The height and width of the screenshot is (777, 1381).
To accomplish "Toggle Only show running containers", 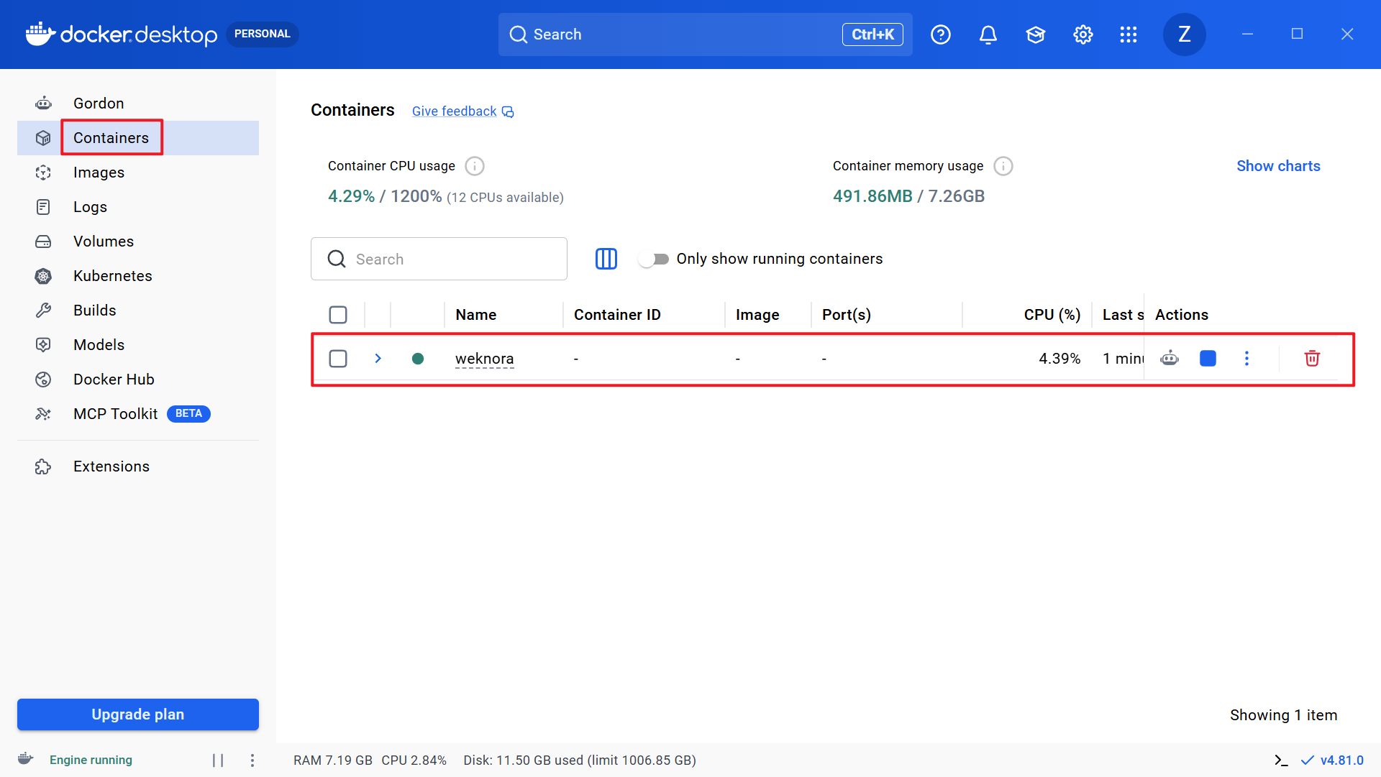I will [653, 259].
